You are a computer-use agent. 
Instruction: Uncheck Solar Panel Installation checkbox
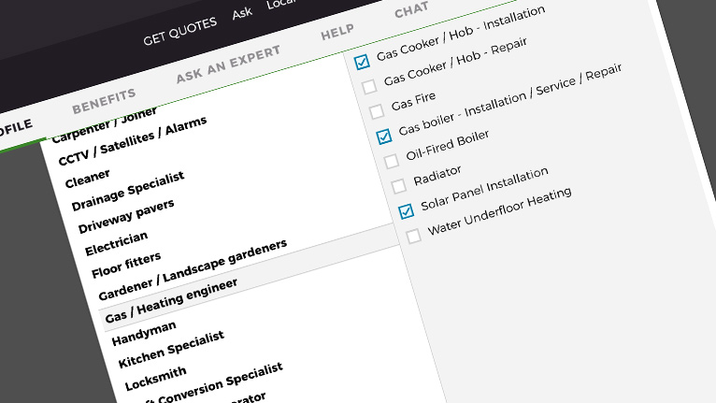point(406,211)
